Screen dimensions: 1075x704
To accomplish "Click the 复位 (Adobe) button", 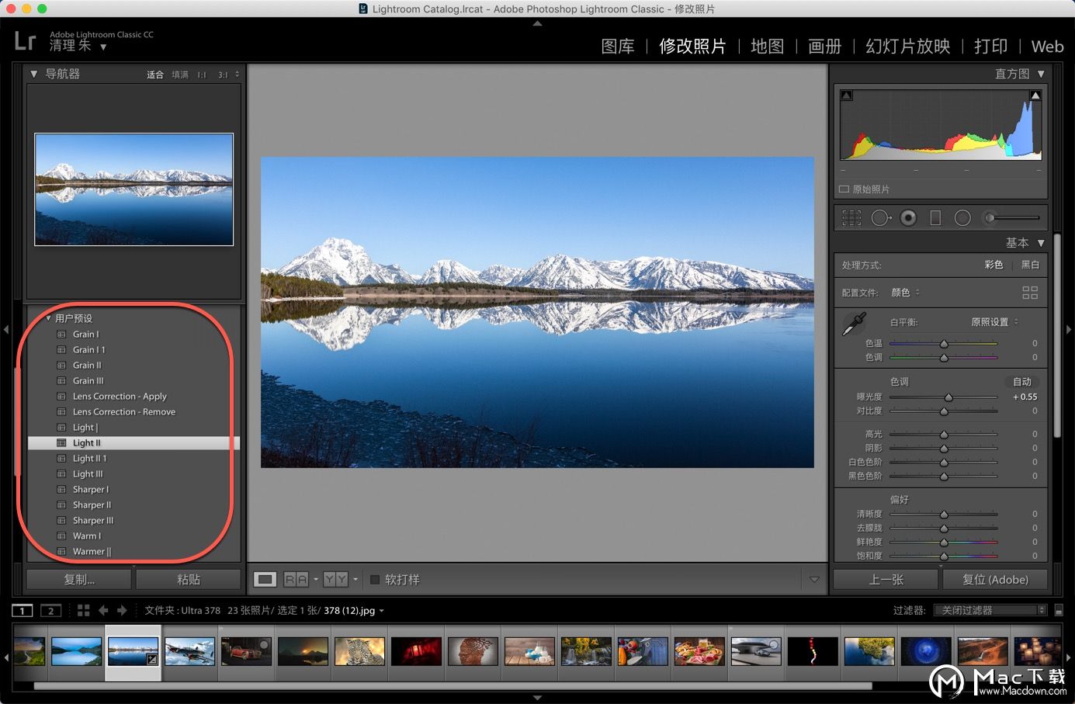I will (x=995, y=579).
